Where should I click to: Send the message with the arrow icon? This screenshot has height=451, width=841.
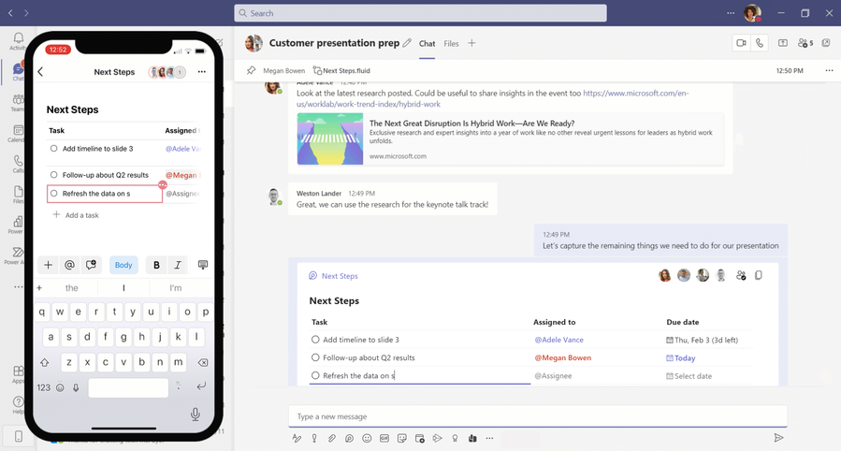[778, 438]
